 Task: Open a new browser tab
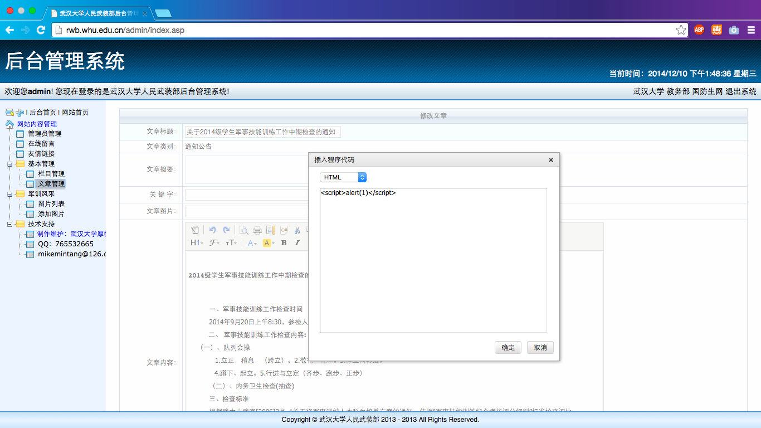[163, 13]
